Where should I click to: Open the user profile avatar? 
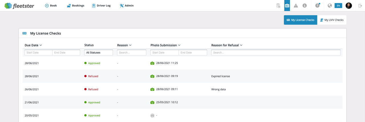pyautogui.click(x=349, y=5)
